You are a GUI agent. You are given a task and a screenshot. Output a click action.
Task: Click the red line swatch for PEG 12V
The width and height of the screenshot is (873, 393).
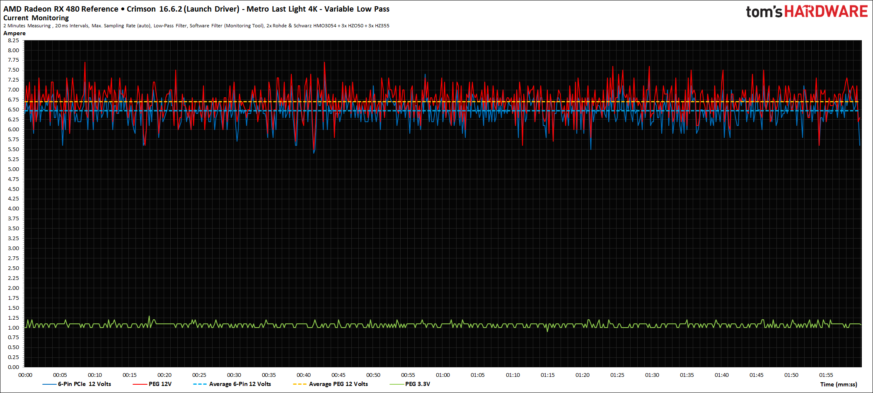[x=140, y=384]
